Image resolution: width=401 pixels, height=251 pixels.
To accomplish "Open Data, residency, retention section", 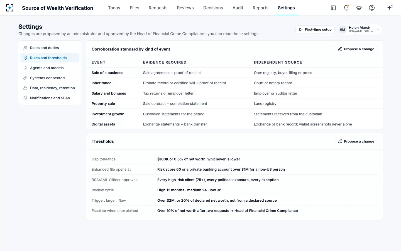I will [x=50, y=88].
